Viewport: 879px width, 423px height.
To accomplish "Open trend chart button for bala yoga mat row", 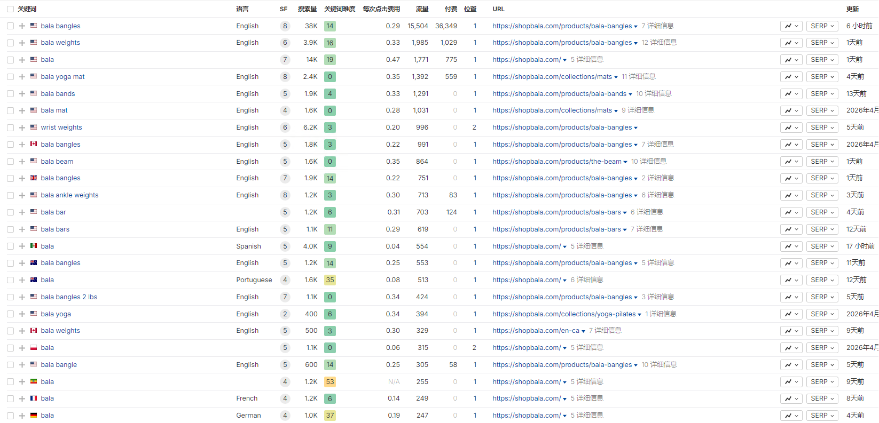I will click(791, 77).
